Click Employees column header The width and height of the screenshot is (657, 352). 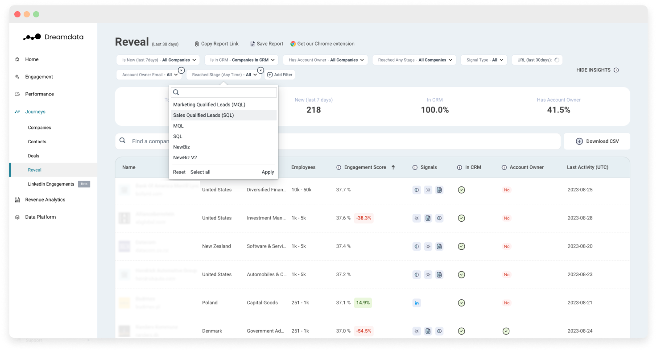303,168
